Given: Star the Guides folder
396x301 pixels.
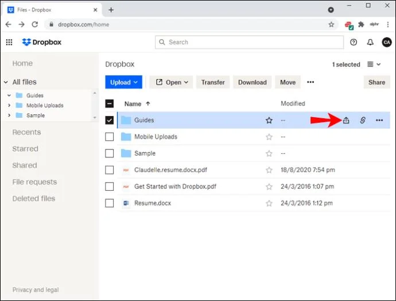Looking at the screenshot, I should (269, 120).
